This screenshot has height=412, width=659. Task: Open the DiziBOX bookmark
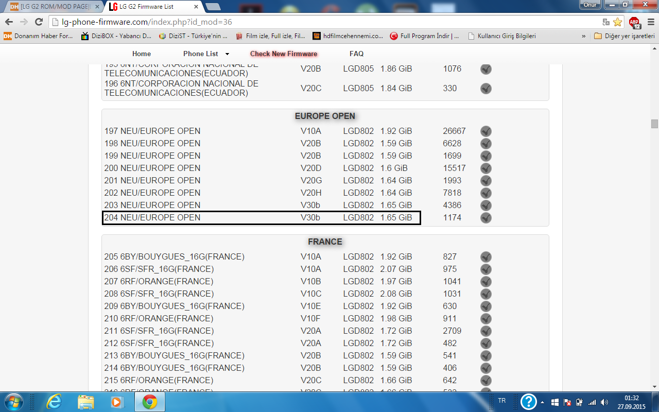click(x=116, y=36)
